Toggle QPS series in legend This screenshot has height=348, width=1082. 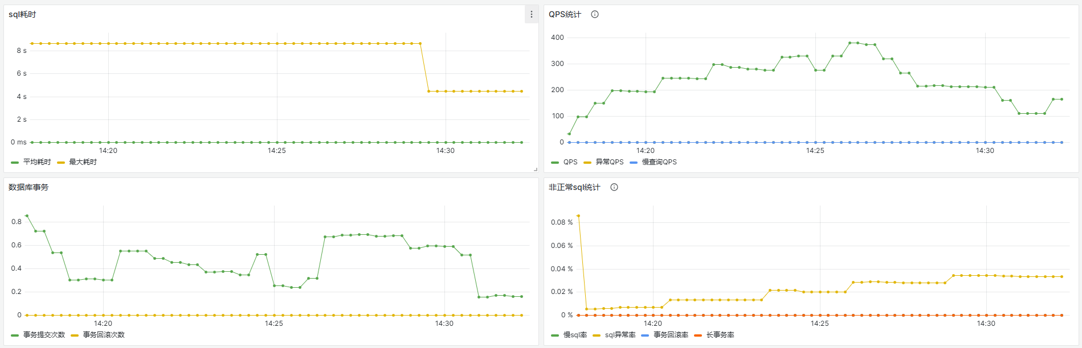coord(570,162)
